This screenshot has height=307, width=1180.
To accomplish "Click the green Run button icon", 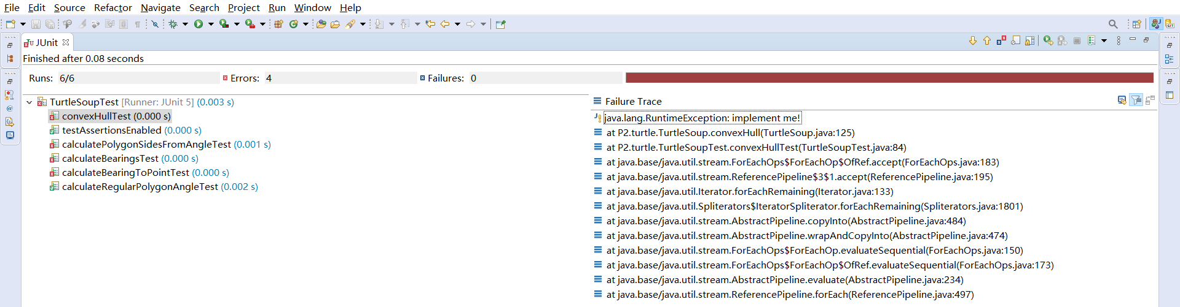I will click(199, 24).
